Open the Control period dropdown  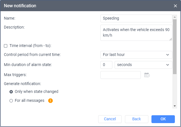click(x=136, y=55)
